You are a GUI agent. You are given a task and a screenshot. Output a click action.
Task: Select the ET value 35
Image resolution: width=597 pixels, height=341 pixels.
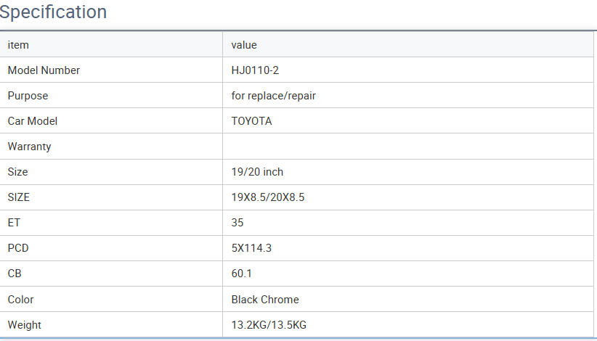pos(237,223)
